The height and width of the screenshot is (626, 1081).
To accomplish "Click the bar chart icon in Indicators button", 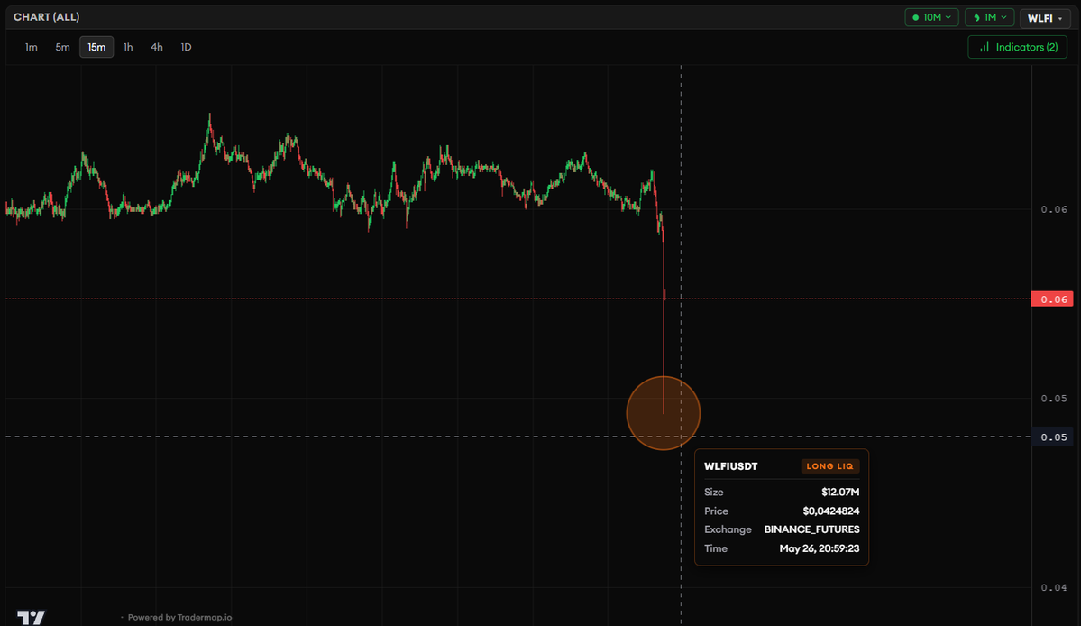I will (985, 47).
